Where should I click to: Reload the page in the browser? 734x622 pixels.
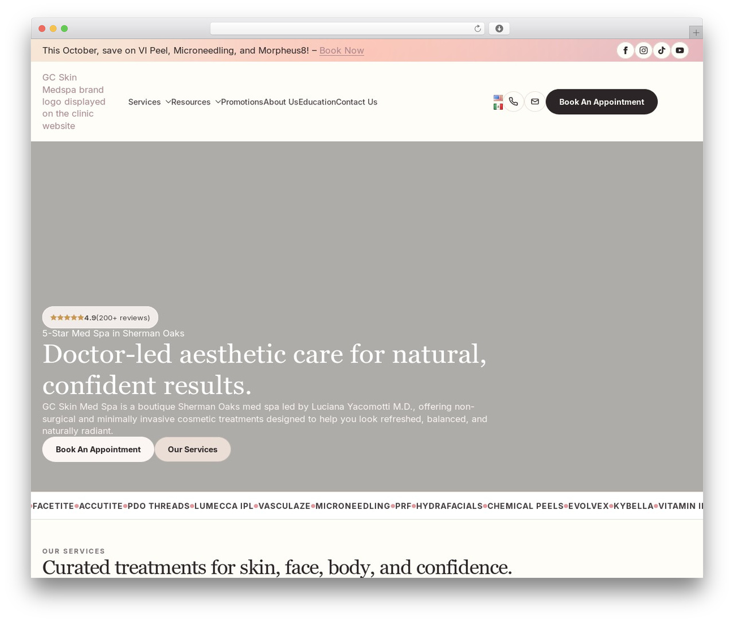(477, 29)
